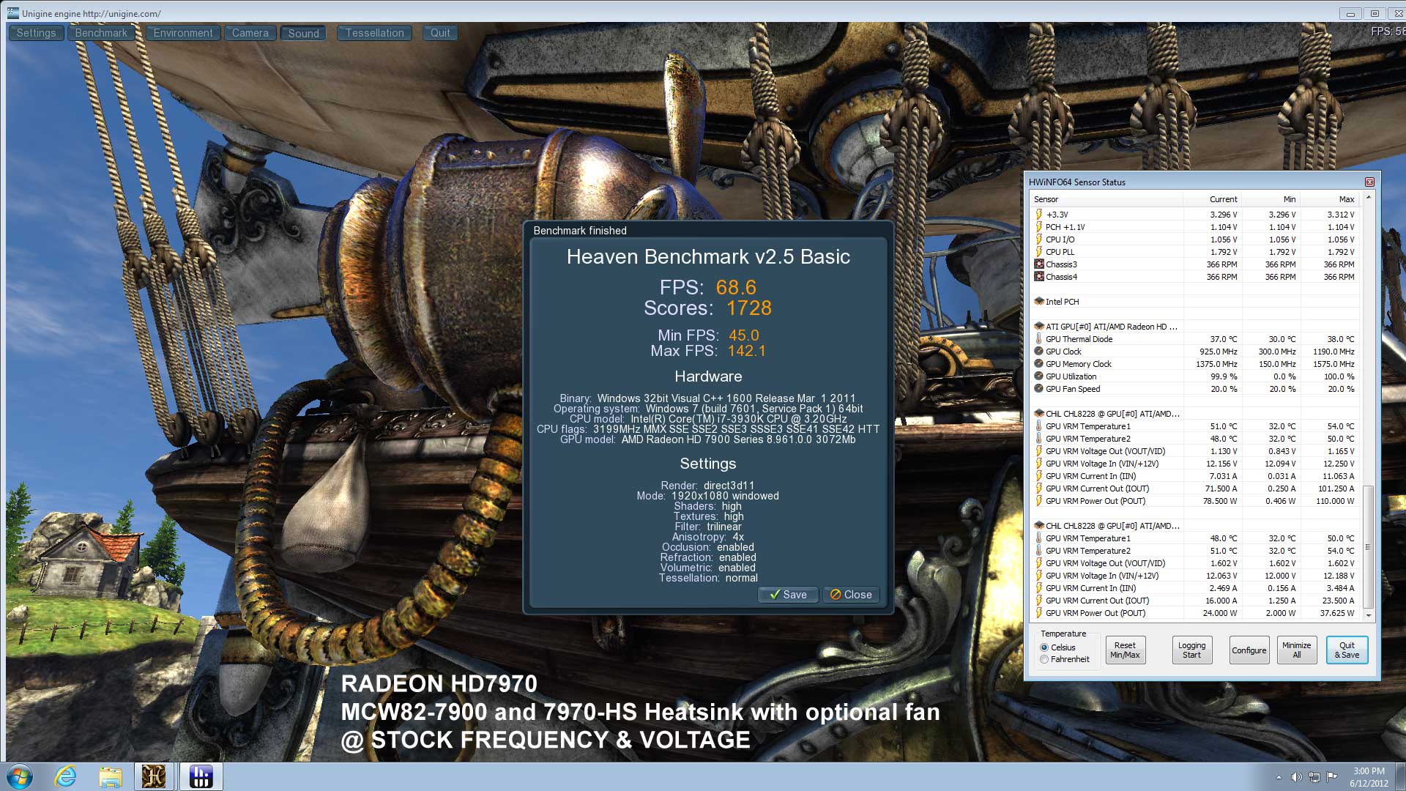Click the Quit button in top bar

pos(440,33)
